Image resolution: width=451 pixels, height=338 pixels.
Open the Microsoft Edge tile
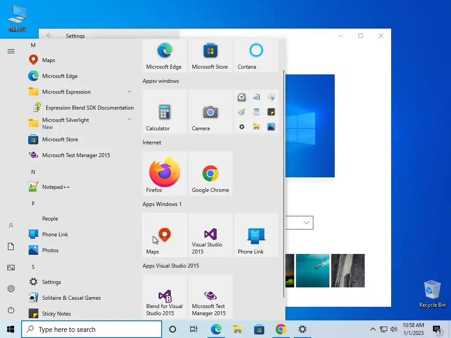[x=165, y=55]
